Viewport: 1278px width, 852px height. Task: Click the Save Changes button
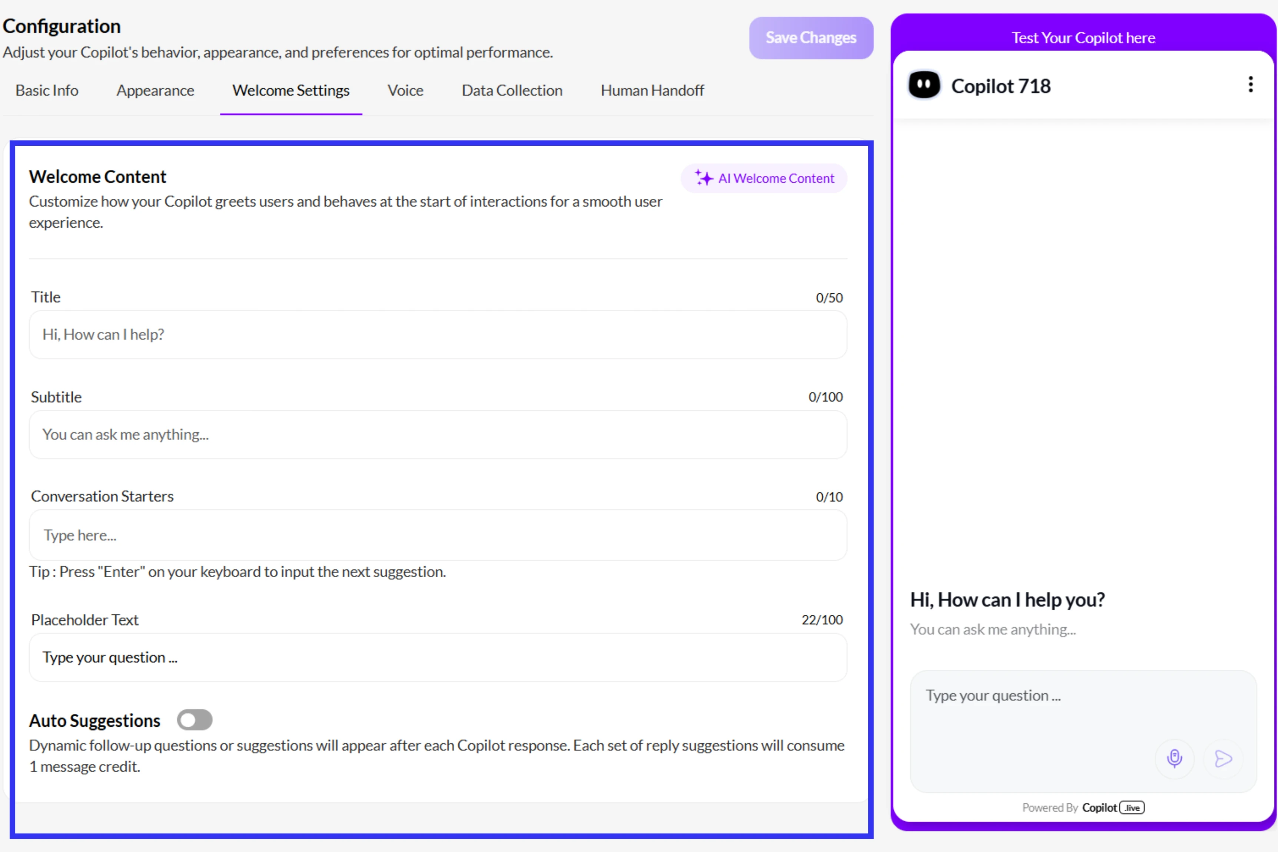click(810, 37)
